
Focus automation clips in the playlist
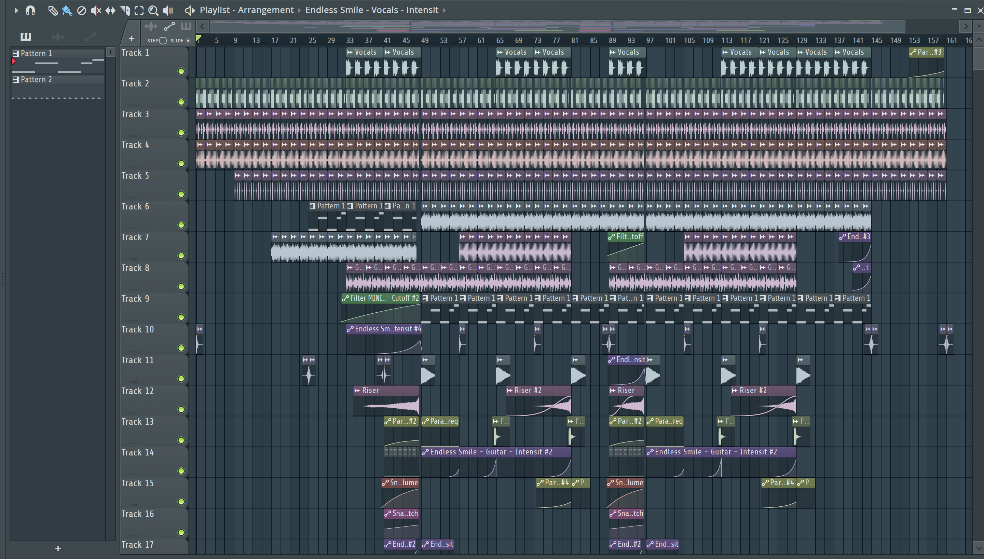click(x=169, y=26)
